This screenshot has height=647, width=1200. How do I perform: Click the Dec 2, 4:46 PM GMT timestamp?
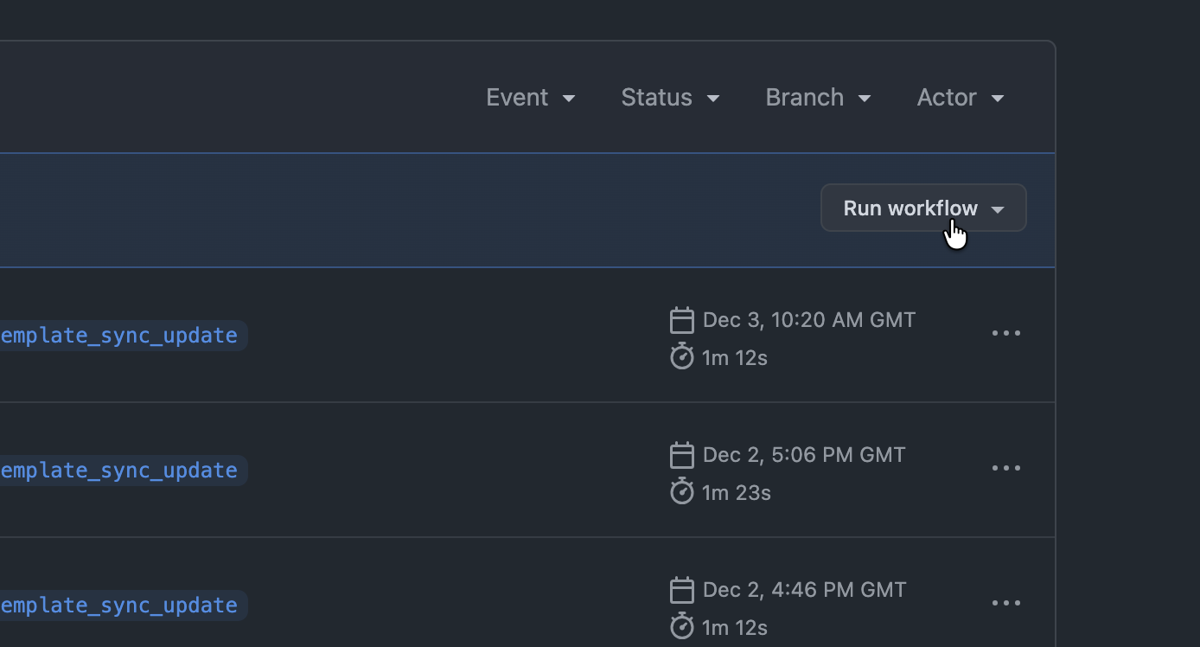tap(804, 590)
